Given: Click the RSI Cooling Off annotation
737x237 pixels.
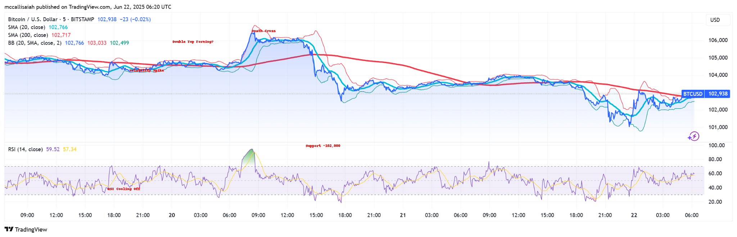Looking at the screenshot, I should pos(124,189).
